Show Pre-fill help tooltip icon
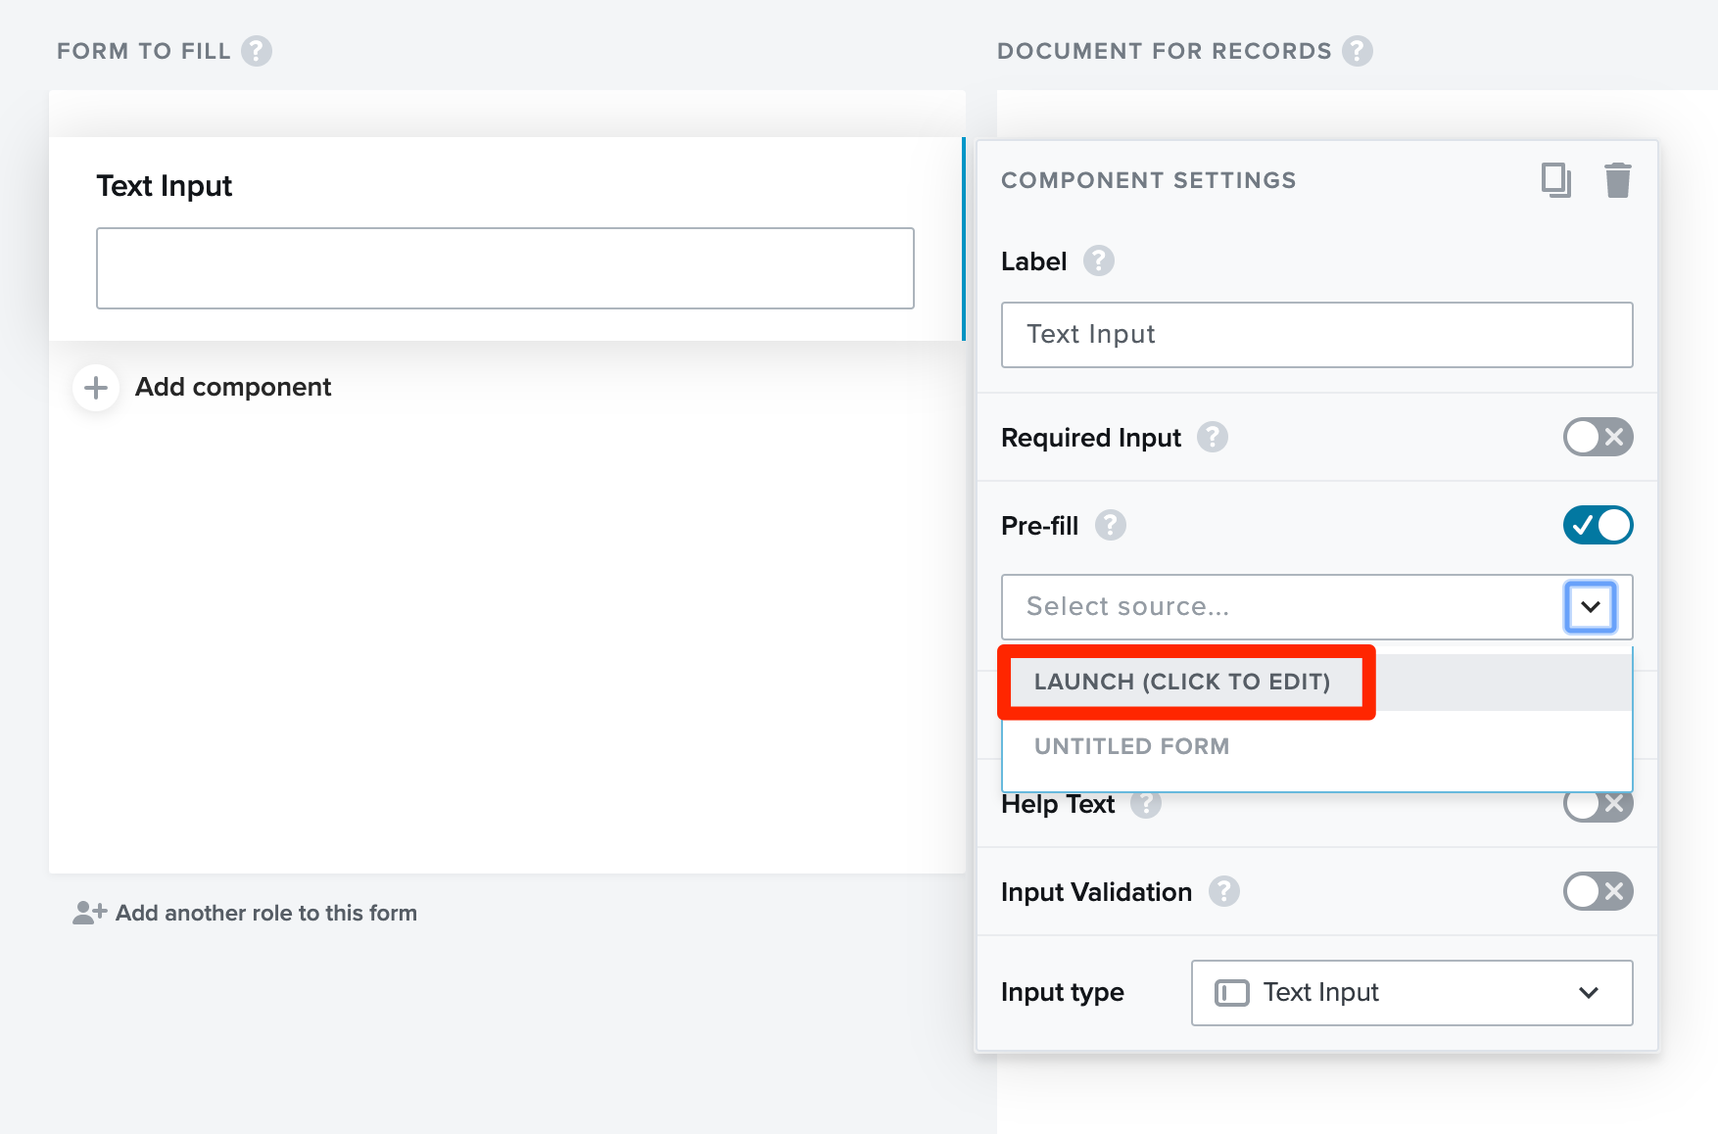 pos(1110,526)
